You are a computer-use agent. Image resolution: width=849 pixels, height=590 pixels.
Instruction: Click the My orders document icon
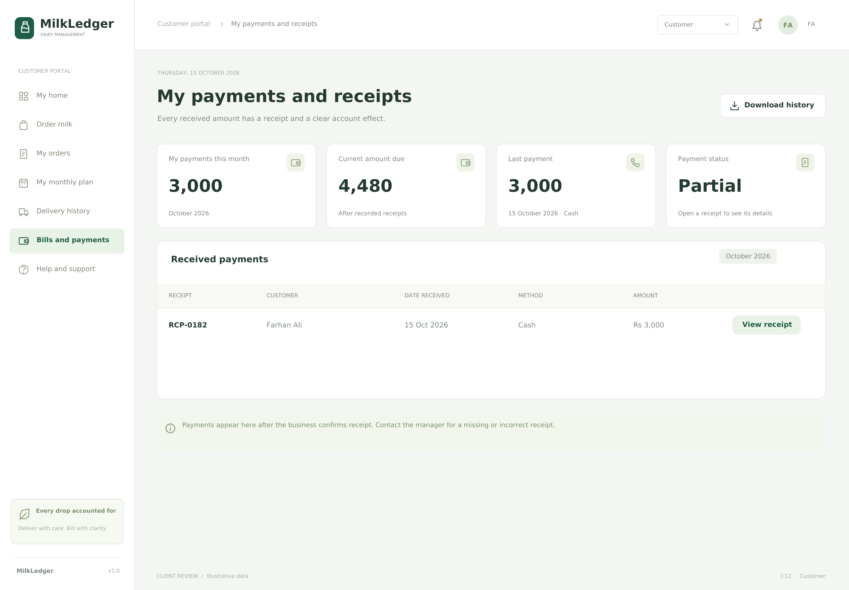pyautogui.click(x=24, y=154)
